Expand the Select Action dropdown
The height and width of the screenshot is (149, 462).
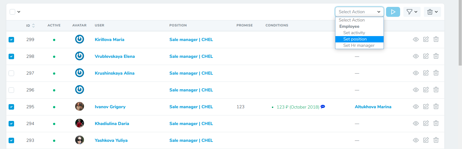[359, 12]
